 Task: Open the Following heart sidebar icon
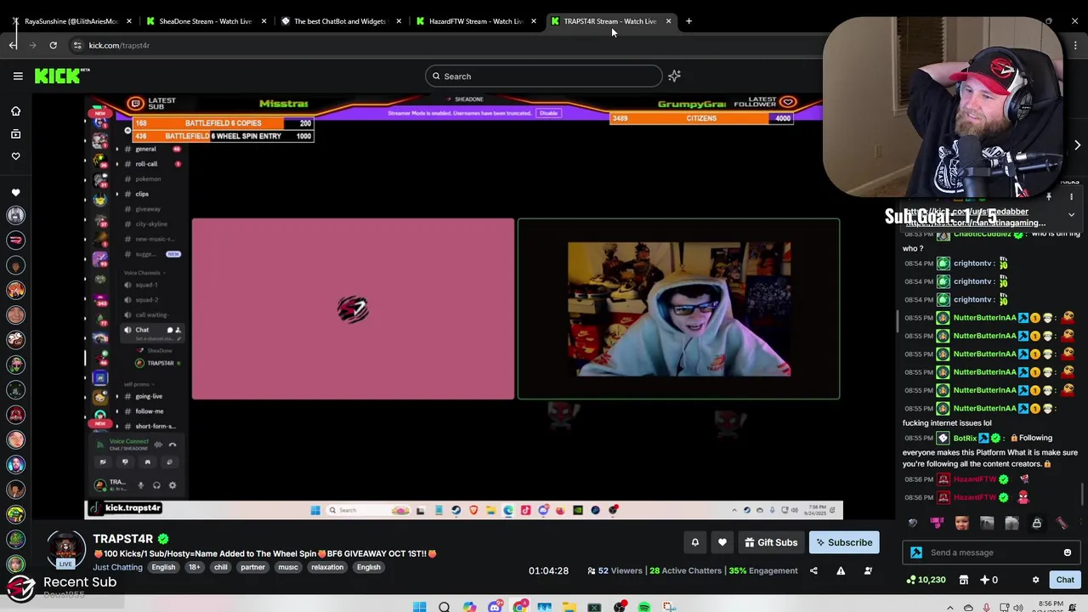tap(15, 156)
